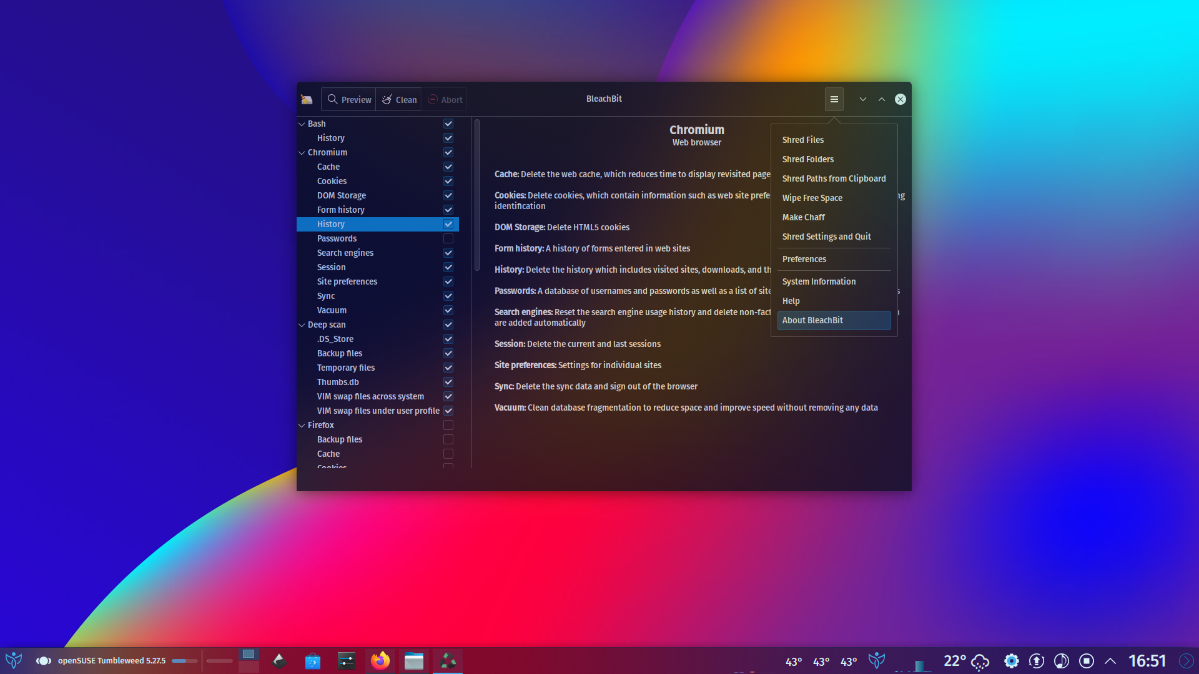Click the BleachBit app icon in title bar

point(307,99)
